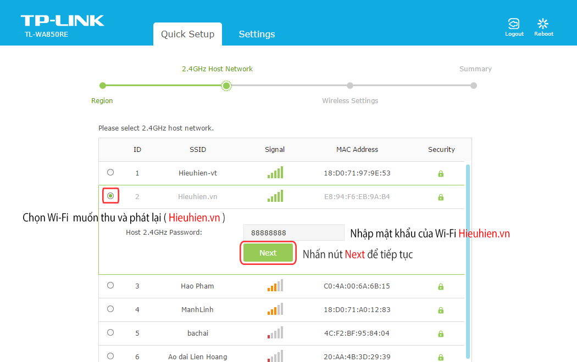Click the Wireless Settings progress dot
This screenshot has height=362, width=577.
(350, 86)
